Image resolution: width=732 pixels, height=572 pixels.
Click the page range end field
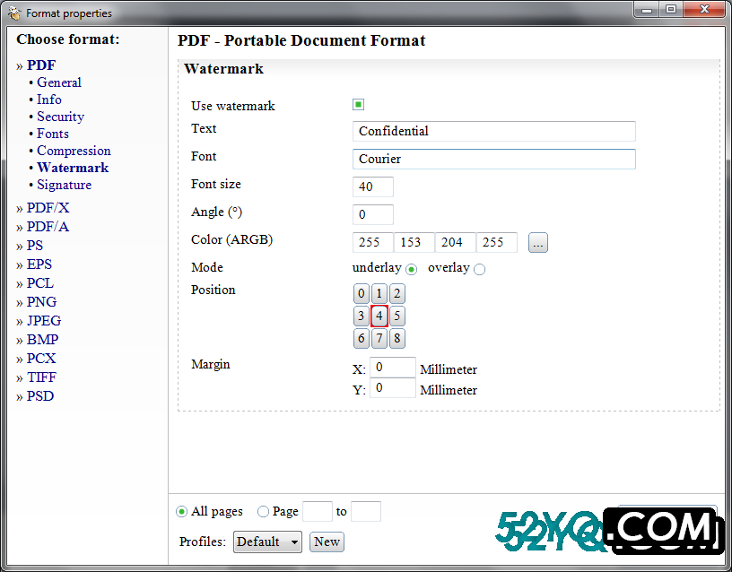coord(366,511)
